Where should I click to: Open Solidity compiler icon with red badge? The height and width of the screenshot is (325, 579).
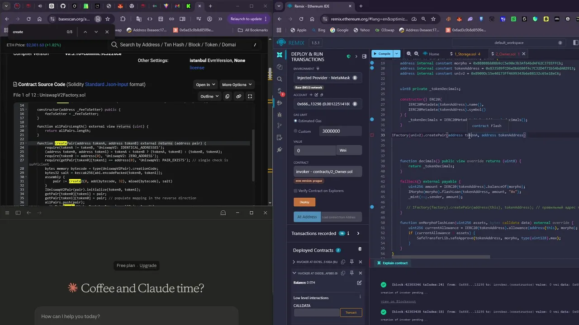(x=280, y=91)
